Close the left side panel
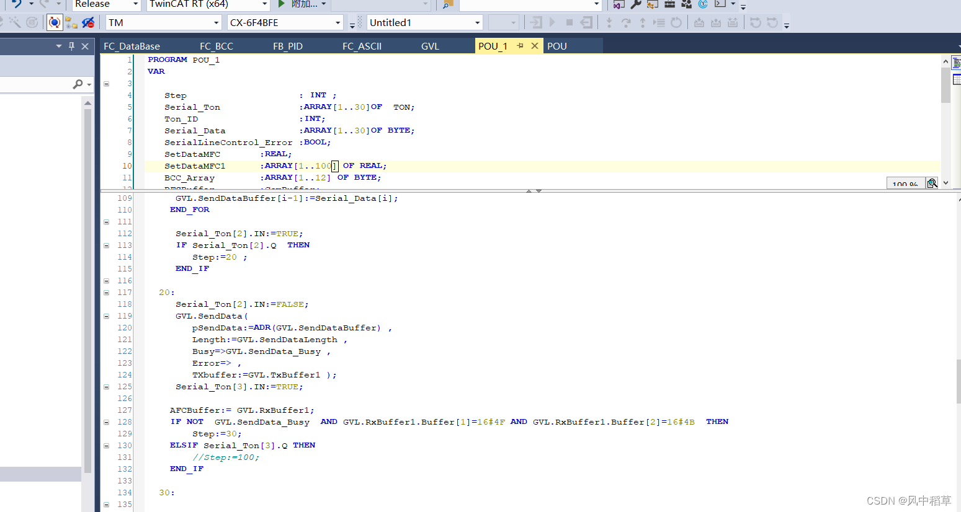The height and width of the screenshot is (512, 961). [x=85, y=46]
